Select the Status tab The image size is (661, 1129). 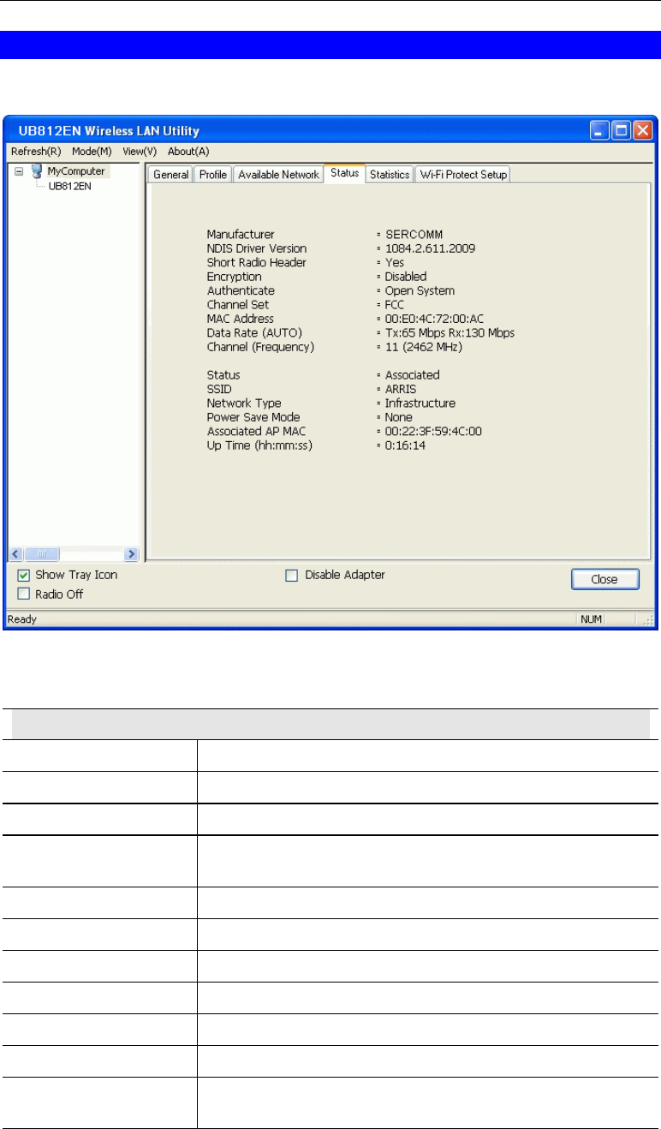pos(344,173)
